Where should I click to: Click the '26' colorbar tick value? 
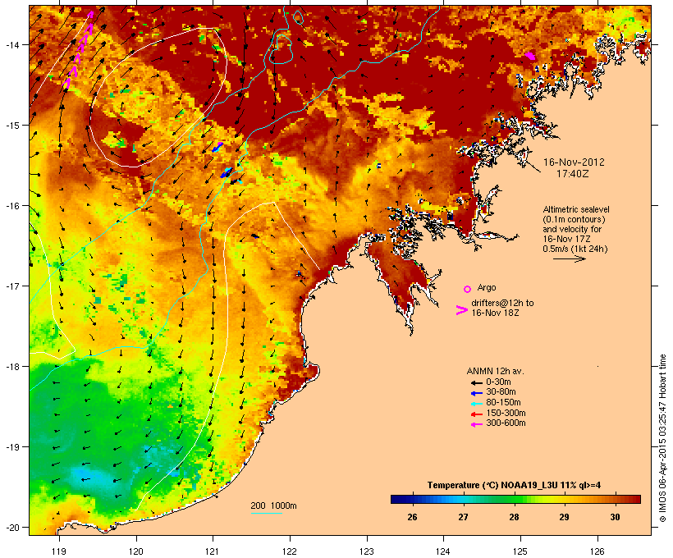[412, 517]
